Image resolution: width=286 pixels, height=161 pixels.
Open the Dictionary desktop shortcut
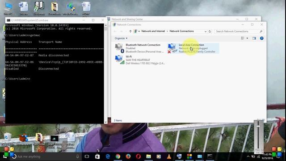click(x=39, y=8)
